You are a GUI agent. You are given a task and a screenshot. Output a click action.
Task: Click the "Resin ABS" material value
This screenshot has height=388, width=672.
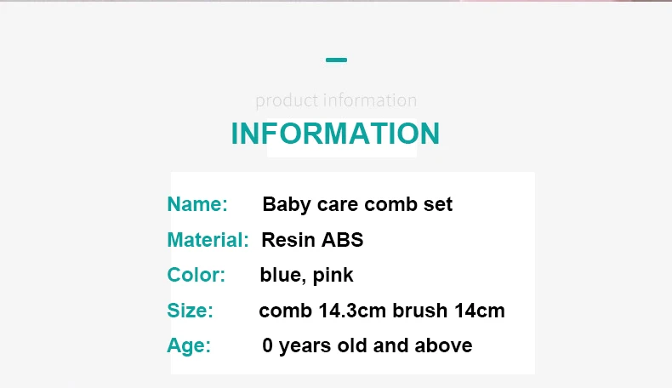point(312,240)
